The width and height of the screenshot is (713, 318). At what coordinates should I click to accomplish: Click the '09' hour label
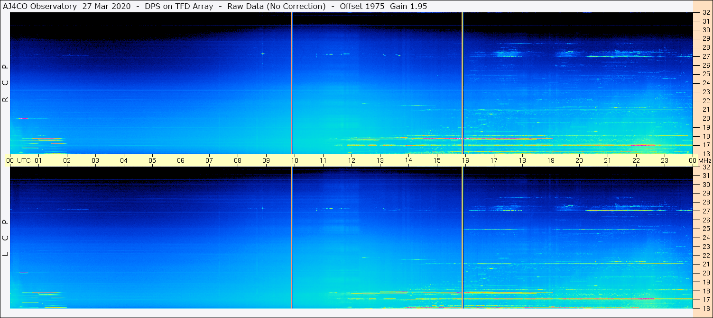coord(266,160)
